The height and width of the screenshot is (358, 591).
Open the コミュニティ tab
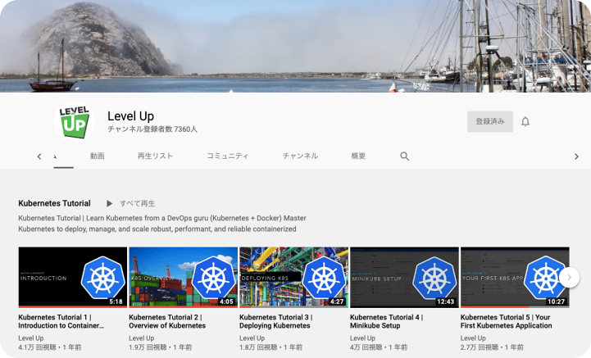227,156
